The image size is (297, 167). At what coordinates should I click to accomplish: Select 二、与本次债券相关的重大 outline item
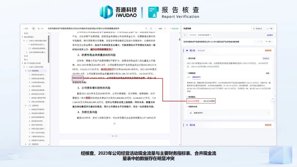point(36,52)
